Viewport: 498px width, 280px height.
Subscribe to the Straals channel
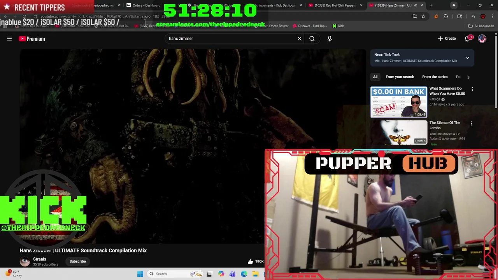(77, 261)
